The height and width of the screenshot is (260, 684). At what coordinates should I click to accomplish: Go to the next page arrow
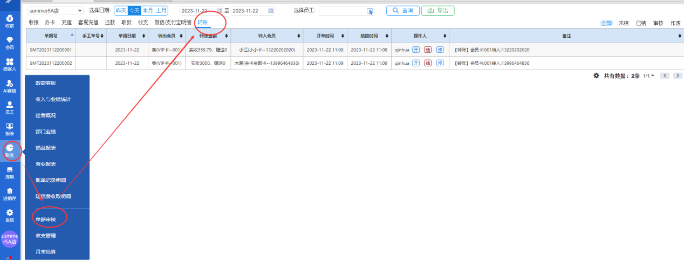(678, 76)
